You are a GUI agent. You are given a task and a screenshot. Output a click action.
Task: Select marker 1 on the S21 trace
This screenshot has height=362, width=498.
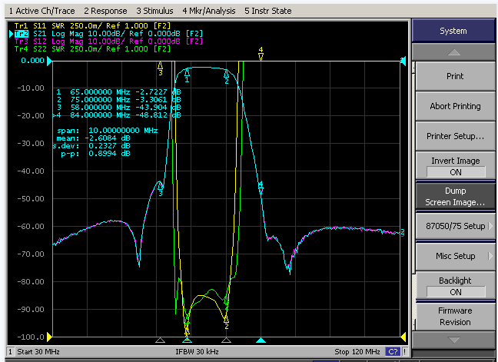(187, 75)
